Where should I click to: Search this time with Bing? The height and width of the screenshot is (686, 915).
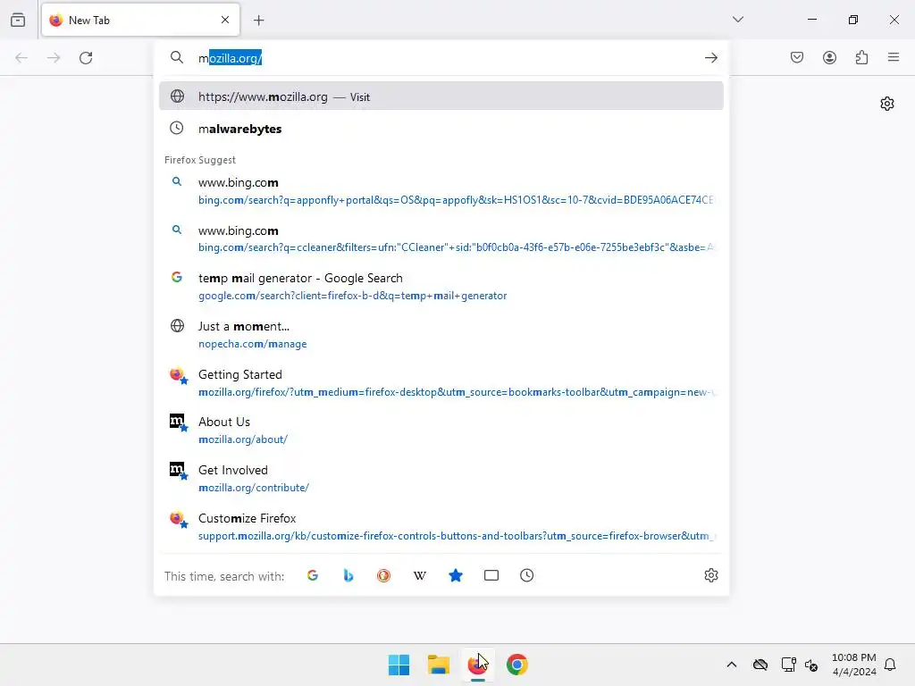(348, 576)
